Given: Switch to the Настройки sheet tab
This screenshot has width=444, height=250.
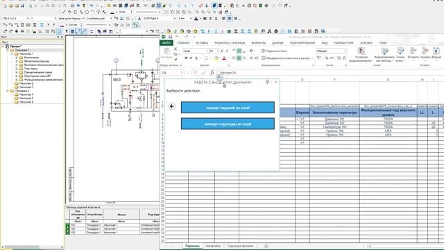Looking at the screenshot, I should pos(213,246).
